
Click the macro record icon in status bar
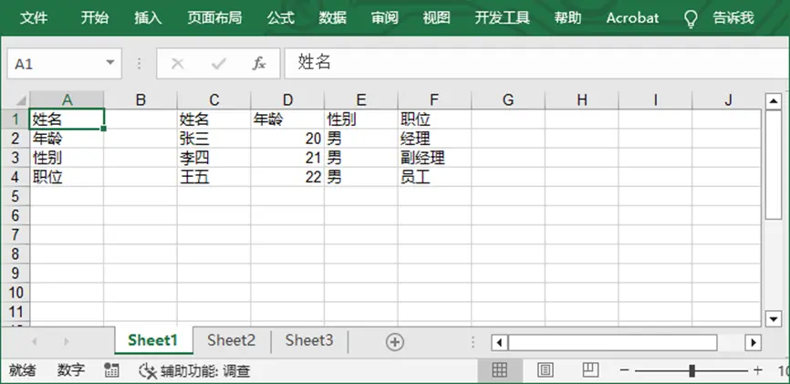click(x=112, y=370)
